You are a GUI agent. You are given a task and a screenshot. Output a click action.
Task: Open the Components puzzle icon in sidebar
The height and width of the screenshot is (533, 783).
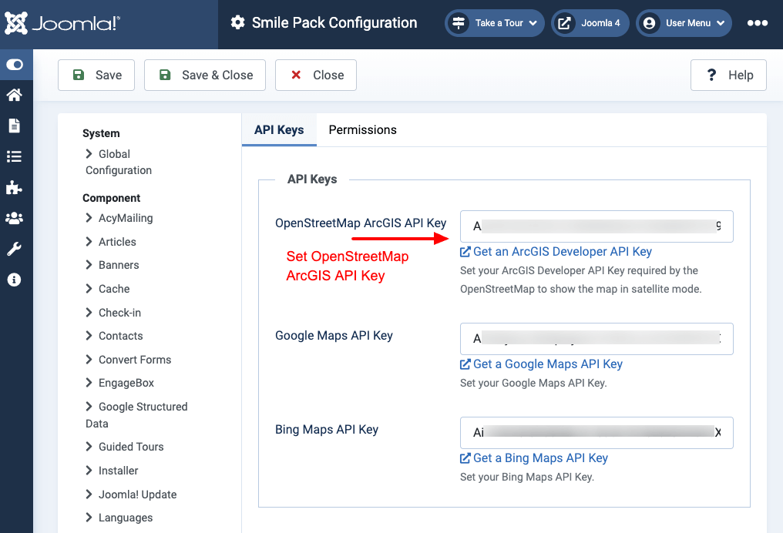[14, 188]
